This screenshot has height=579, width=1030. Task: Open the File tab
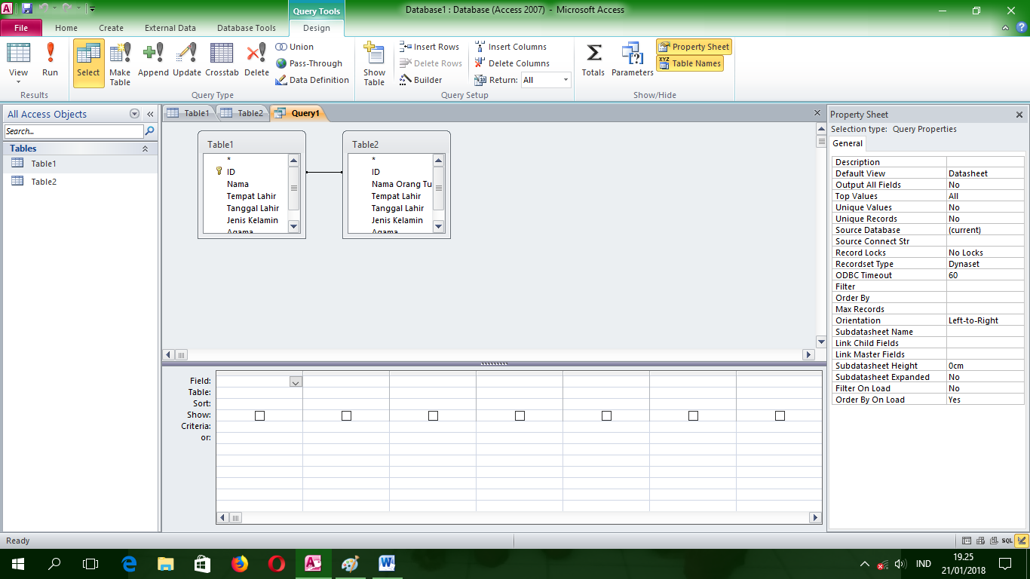point(21,26)
